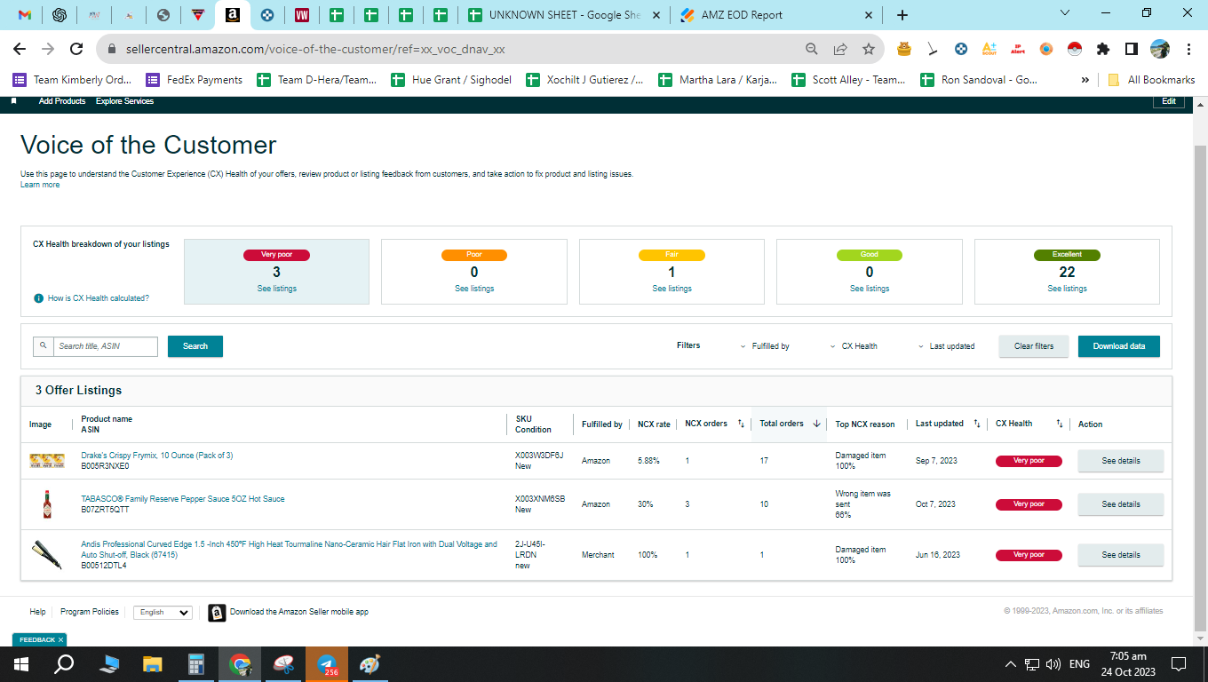Click the Andis flat iron product thumbnail
1208x682 pixels.
pos(46,554)
